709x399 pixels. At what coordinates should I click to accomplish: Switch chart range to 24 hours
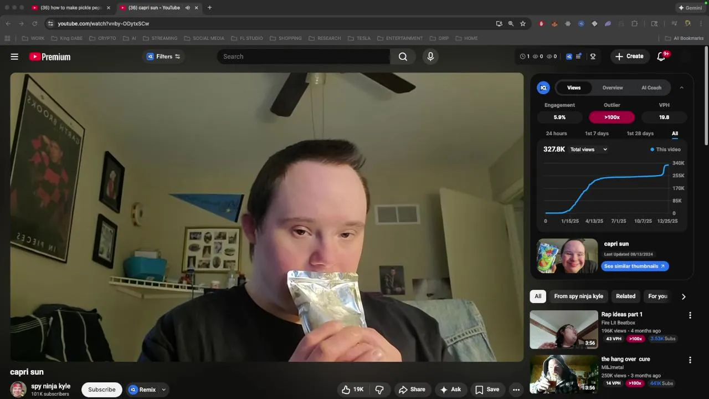556,134
